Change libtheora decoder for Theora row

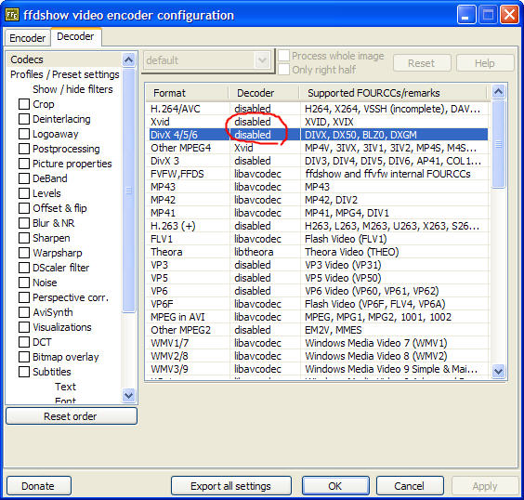(x=265, y=252)
